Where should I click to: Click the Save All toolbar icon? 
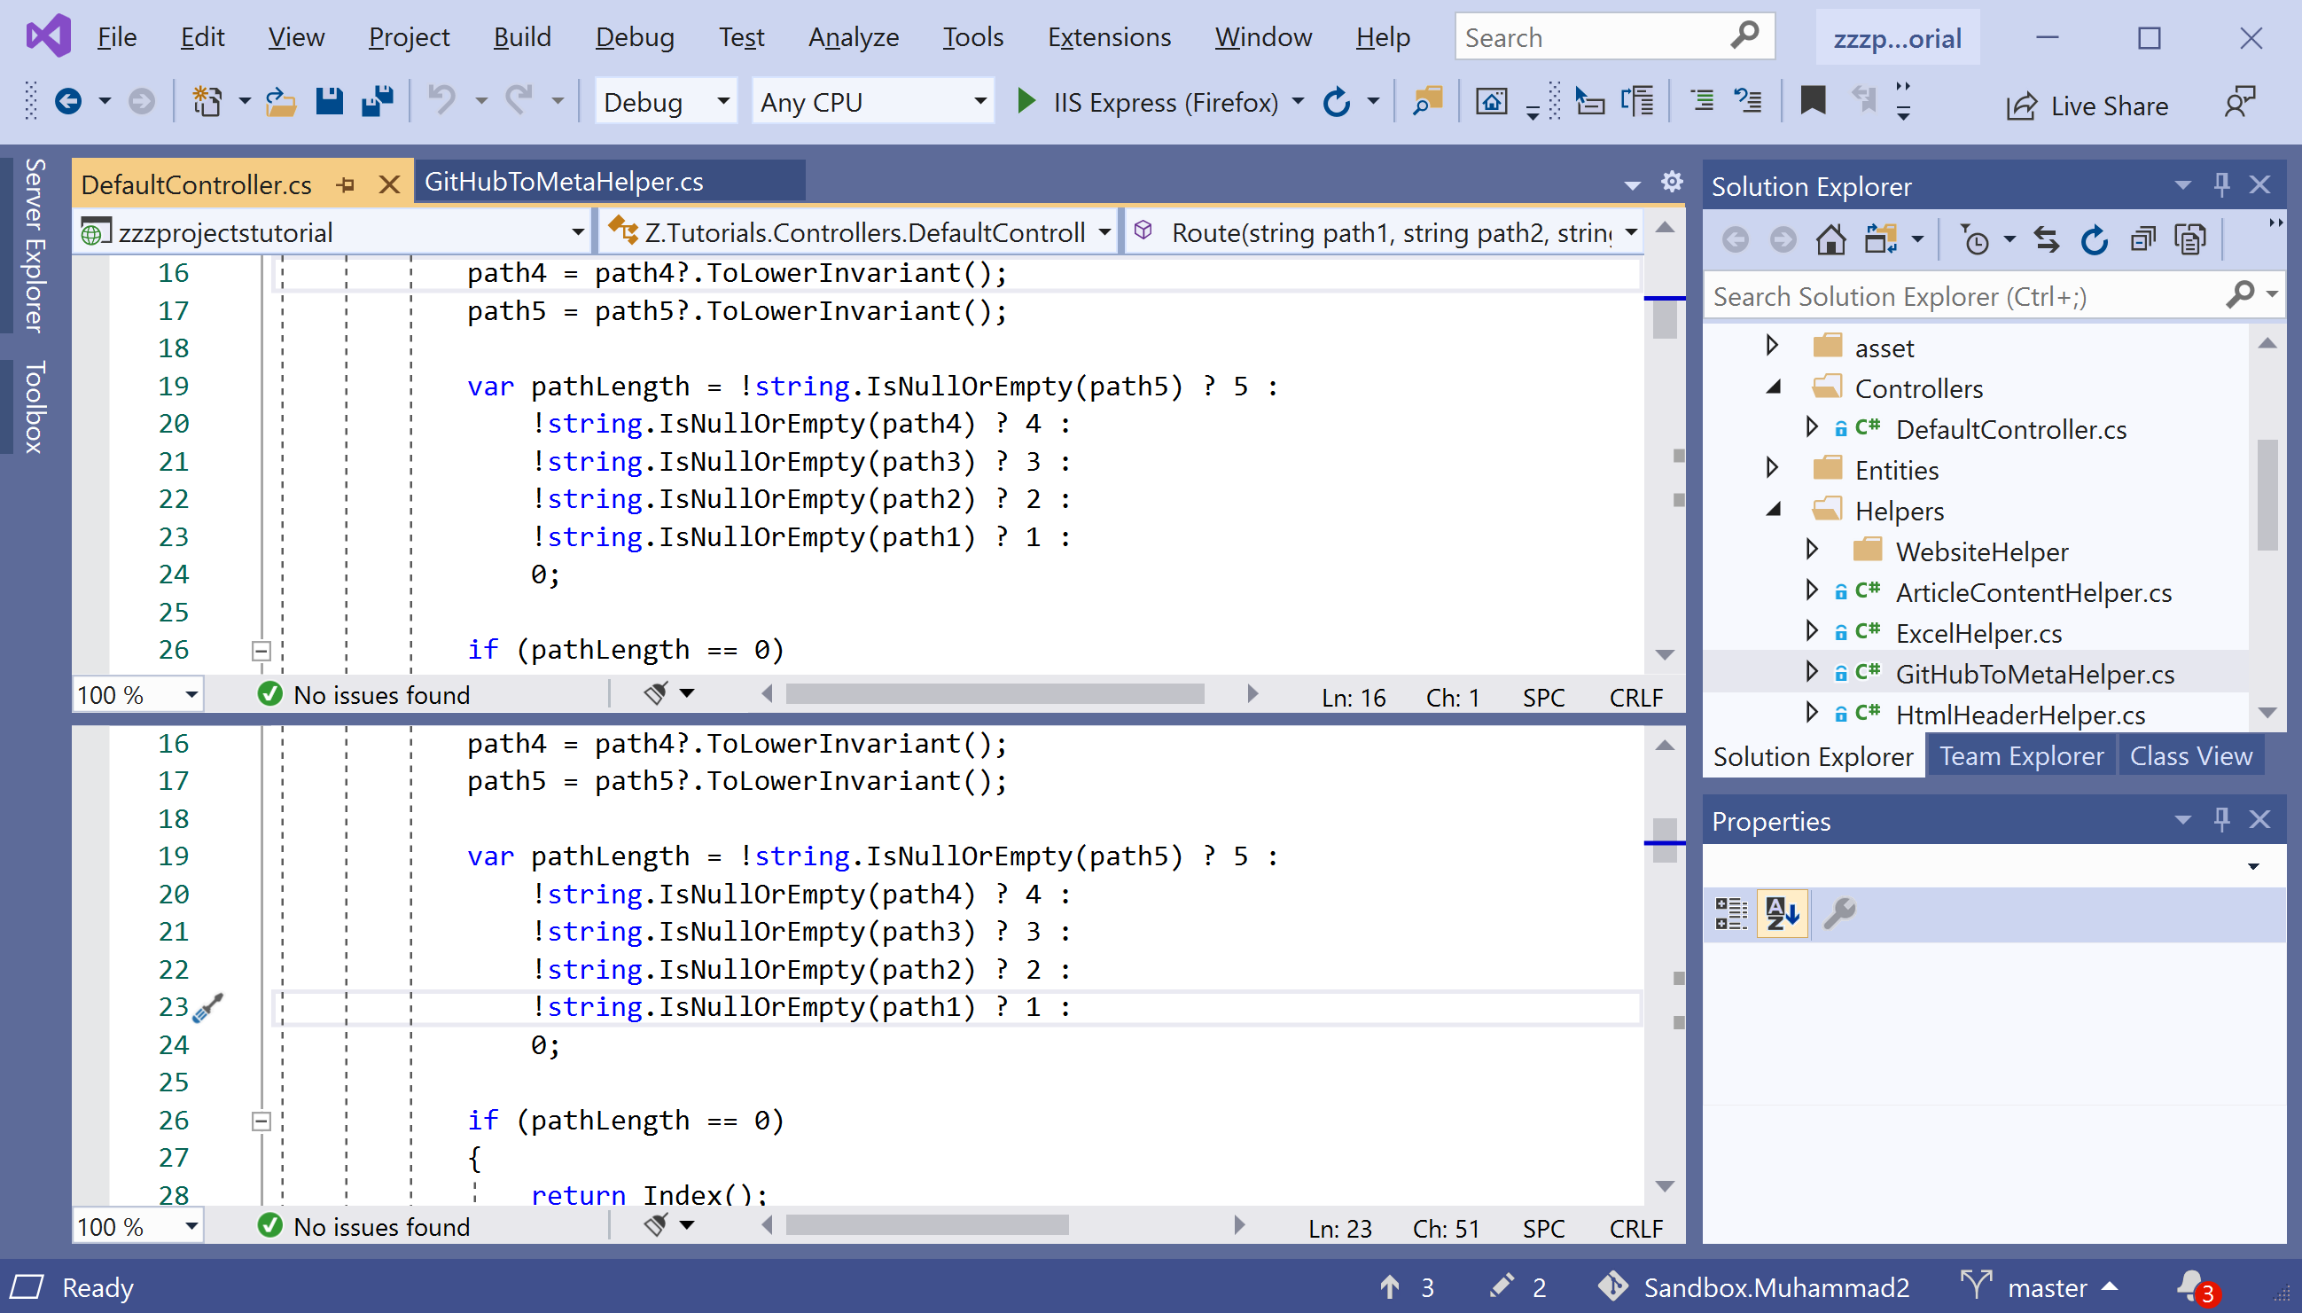coord(378,101)
